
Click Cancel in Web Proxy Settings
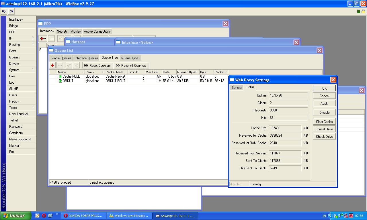(324, 96)
